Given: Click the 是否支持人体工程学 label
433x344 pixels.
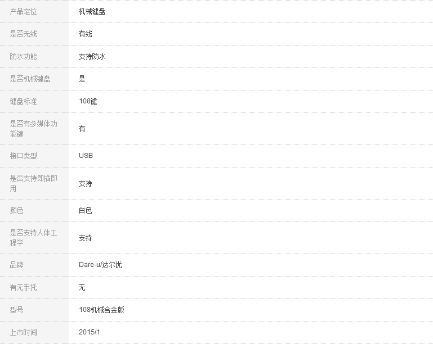Looking at the screenshot, I should click(34, 238).
